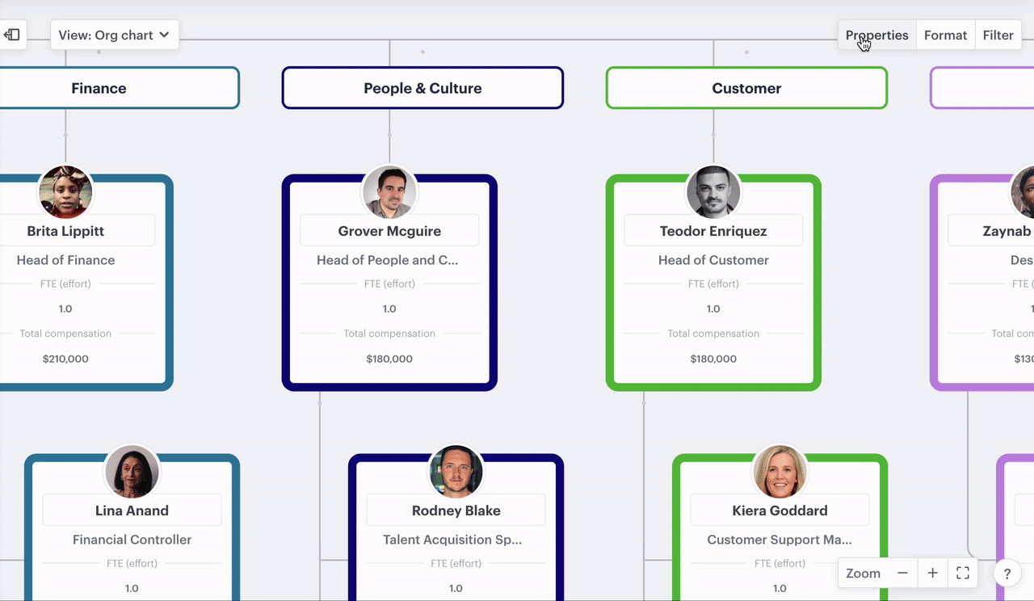Click Grover Mcguire's avatar photo
The width and height of the screenshot is (1034, 601).
coord(389,193)
